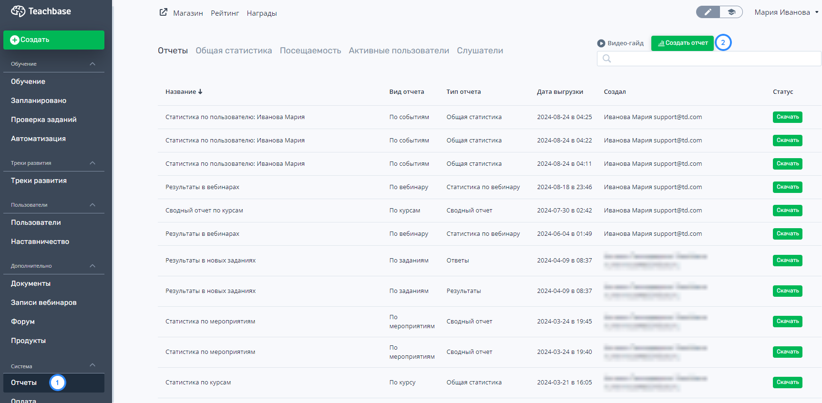This screenshot has height=403, width=822.
Task: Click the magnifier icon in search field
Action: (606, 59)
